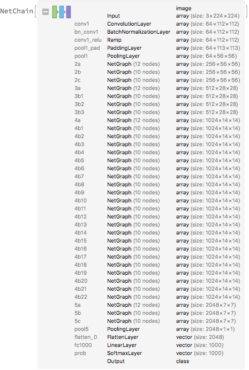The image size is (249, 370).
Task: Select the conv1 ConvolutionLayer row
Action: click(x=157, y=24)
